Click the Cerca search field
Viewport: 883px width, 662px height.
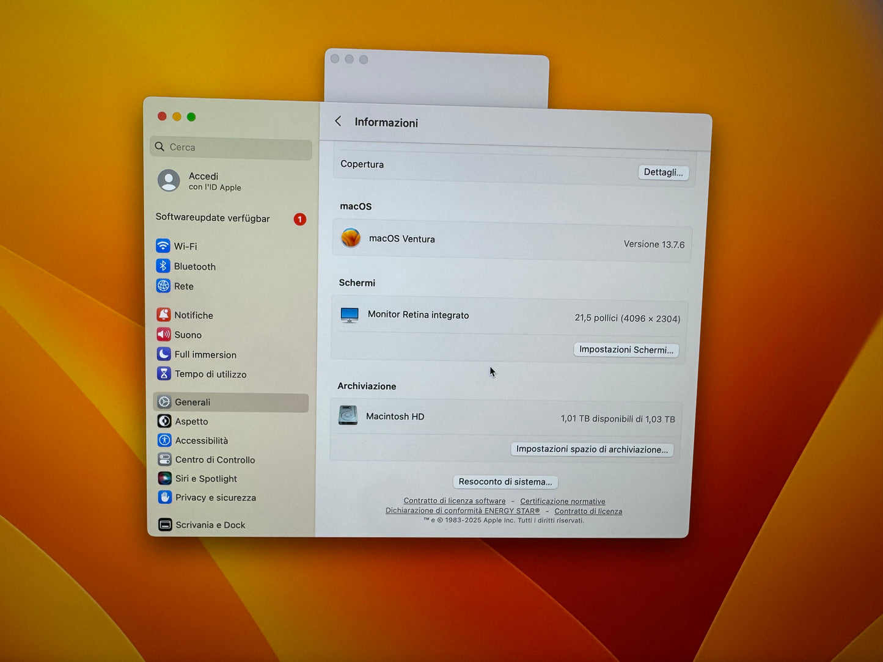(232, 147)
